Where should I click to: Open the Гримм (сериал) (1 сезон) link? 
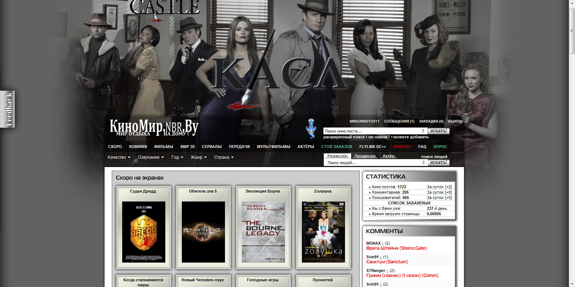(x=402, y=276)
